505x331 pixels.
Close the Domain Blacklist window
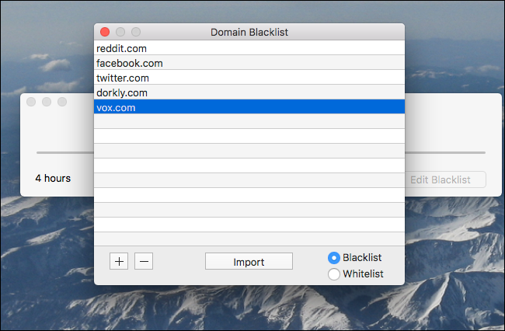105,32
